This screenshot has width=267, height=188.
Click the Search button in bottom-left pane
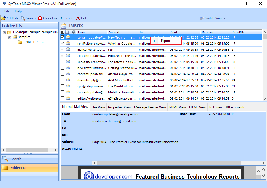pyautogui.click(x=29, y=159)
